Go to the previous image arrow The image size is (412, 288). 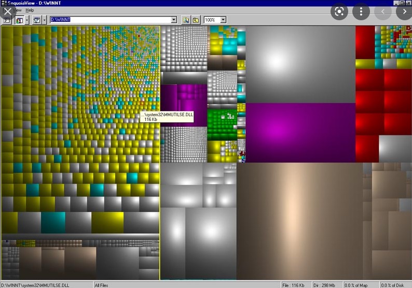pyautogui.click(x=382, y=11)
